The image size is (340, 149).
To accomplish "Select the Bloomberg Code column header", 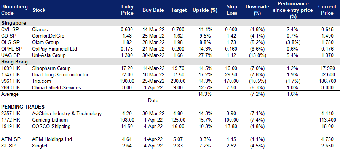I will (14, 10).
